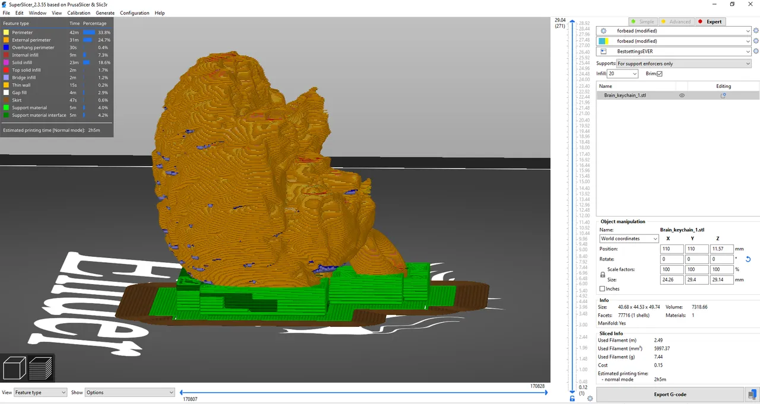
Task: Open the Generate menu
Action: [x=105, y=13]
